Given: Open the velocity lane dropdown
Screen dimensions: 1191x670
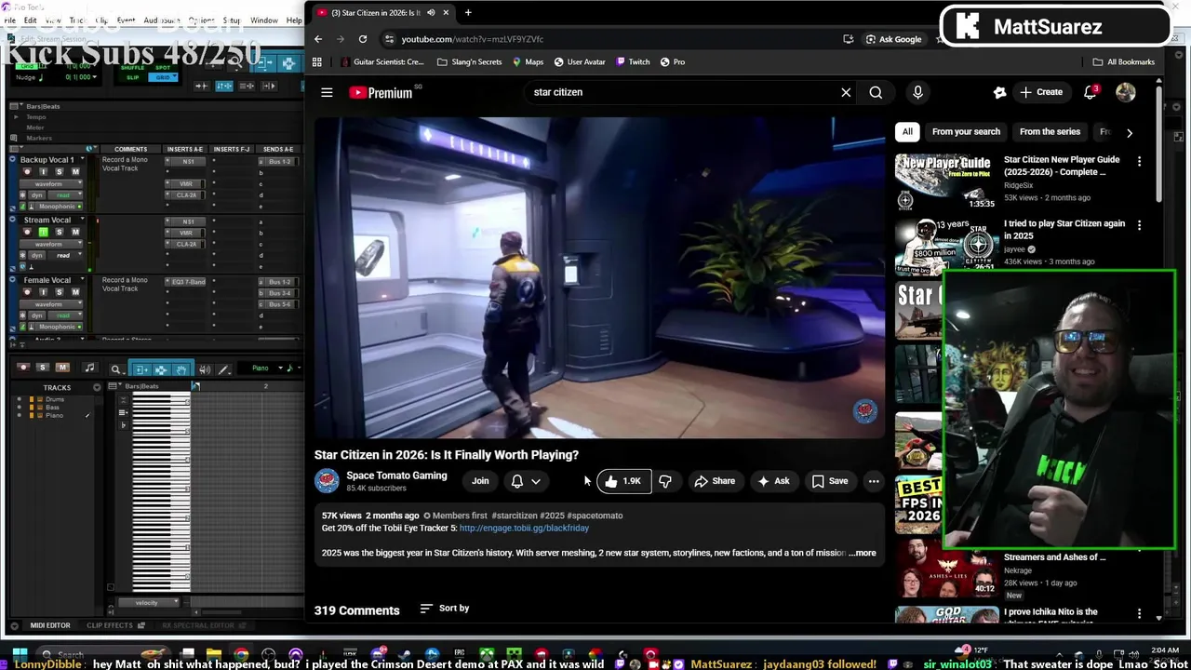Looking at the screenshot, I should point(147,602).
